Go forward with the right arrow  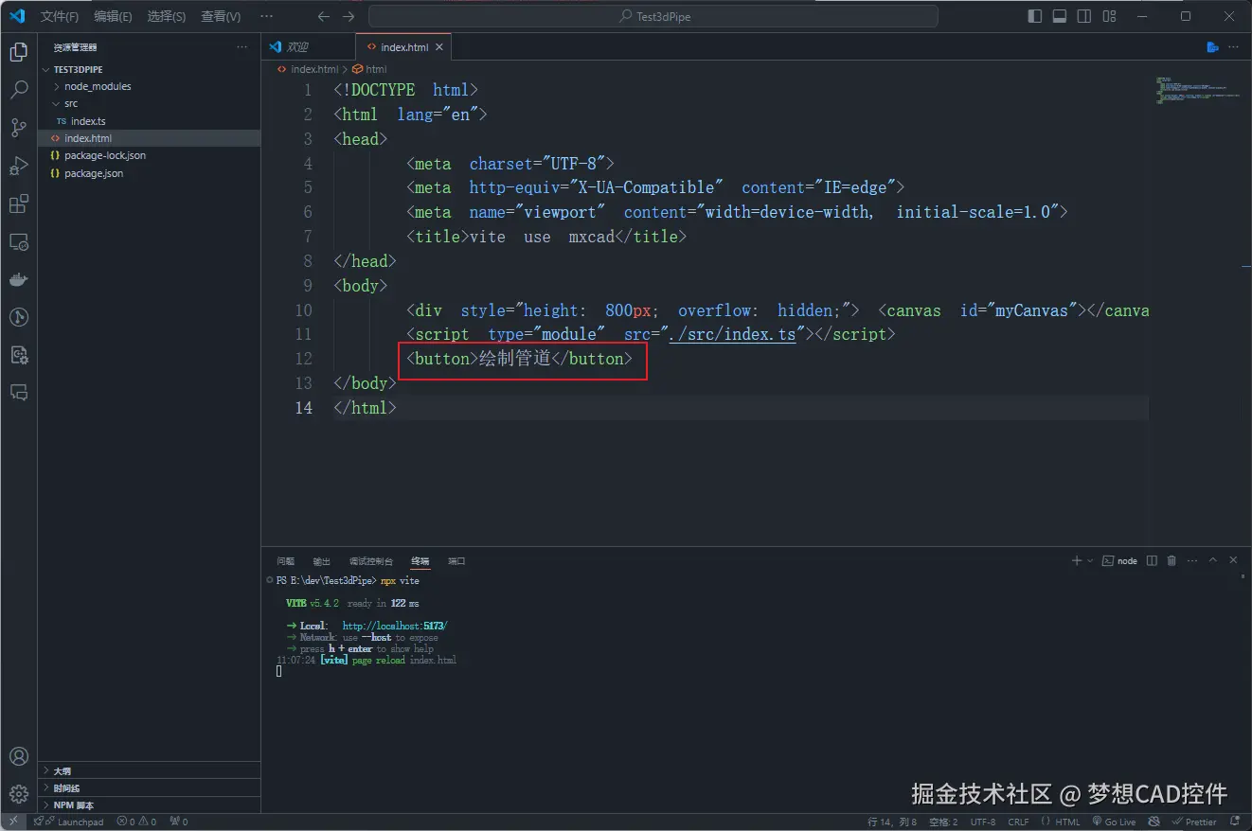[349, 16]
